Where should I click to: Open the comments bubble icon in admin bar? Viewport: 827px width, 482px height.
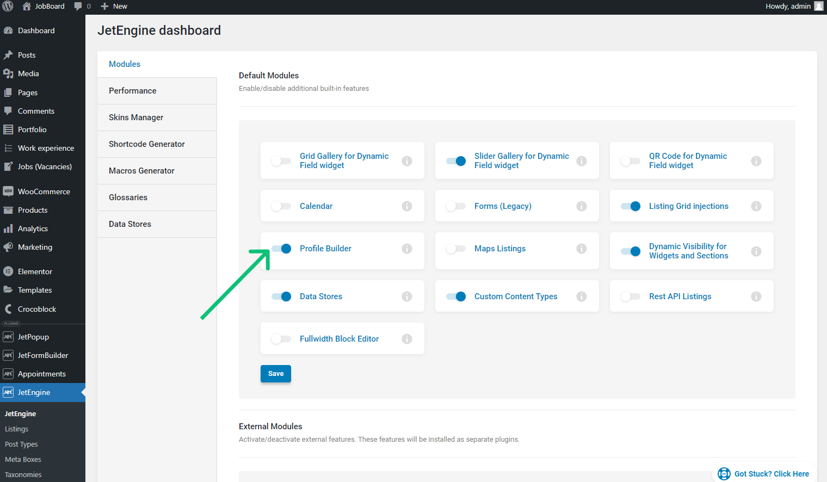pyautogui.click(x=78, y=7)
